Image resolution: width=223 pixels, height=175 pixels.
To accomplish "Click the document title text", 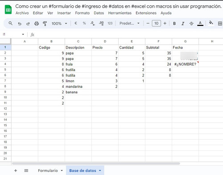I will coord(118,6).
